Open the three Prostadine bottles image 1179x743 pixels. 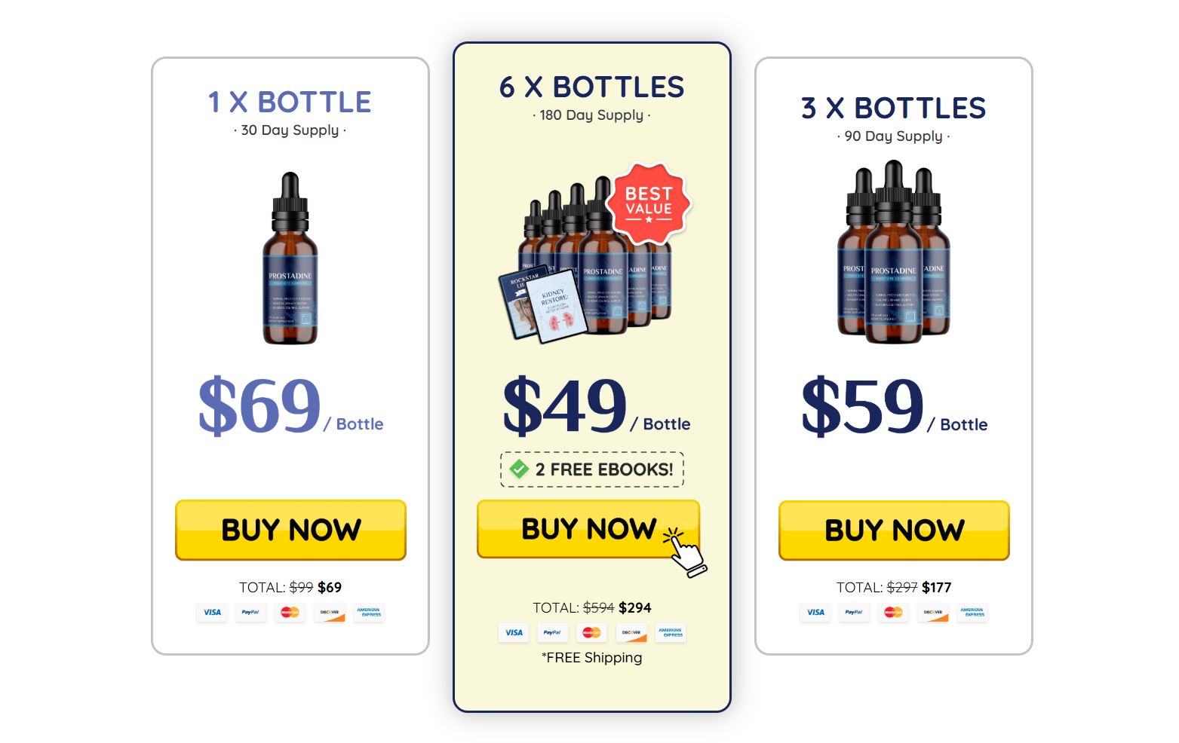(894, 252)
